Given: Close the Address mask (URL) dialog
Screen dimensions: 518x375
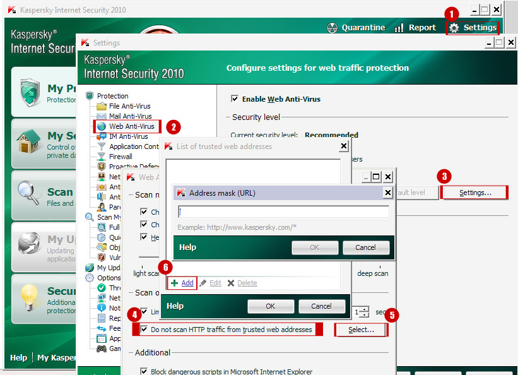Looking at the screenshot, I should pyautogui.click(x=388, y=193).
